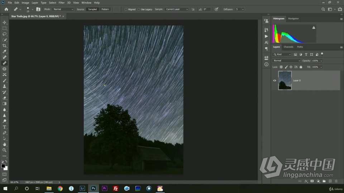
Task: Select the Horizontal Type tool
Action: pyautogui.click(x=4, y=127)
